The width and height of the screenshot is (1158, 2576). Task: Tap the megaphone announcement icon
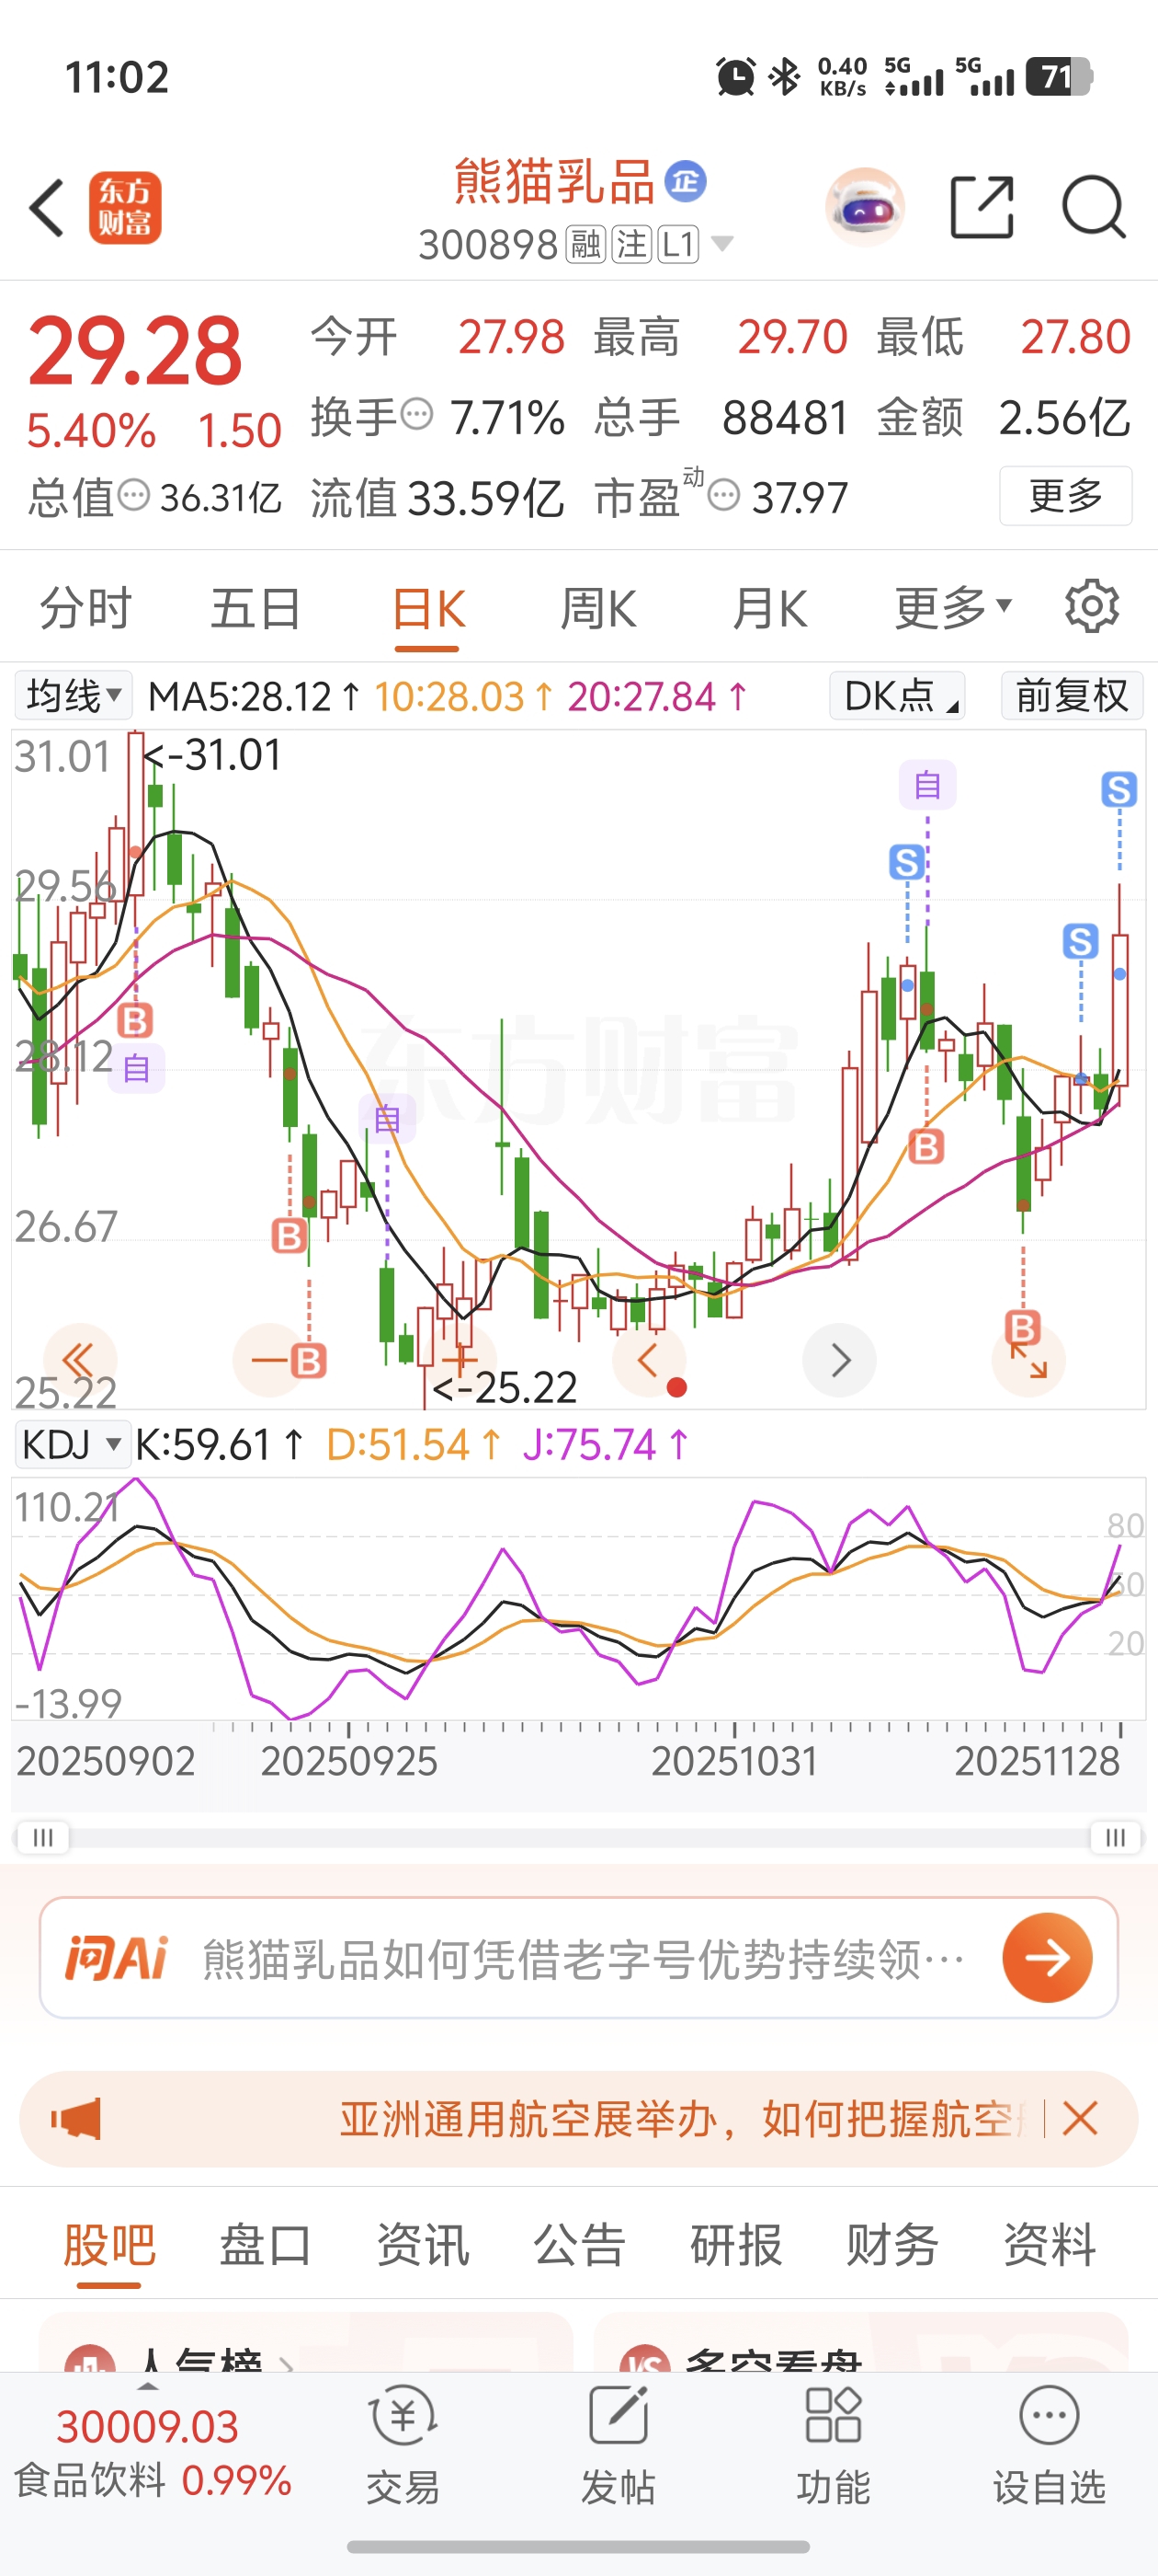(77, 2119)
